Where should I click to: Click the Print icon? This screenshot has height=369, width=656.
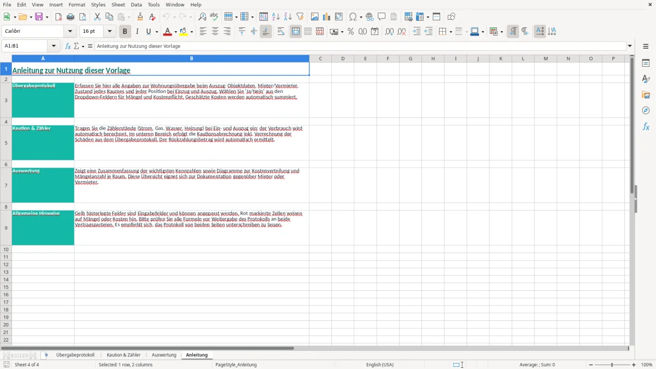pos(71,17)
